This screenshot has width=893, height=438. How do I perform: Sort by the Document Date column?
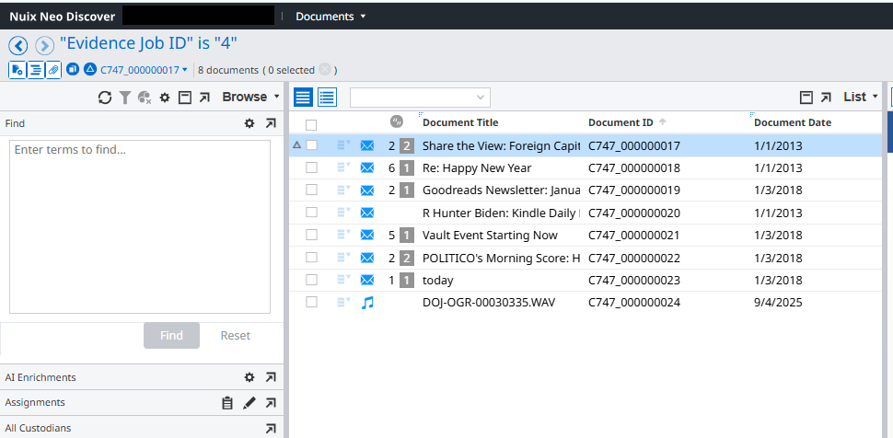[x=793, y=122]
